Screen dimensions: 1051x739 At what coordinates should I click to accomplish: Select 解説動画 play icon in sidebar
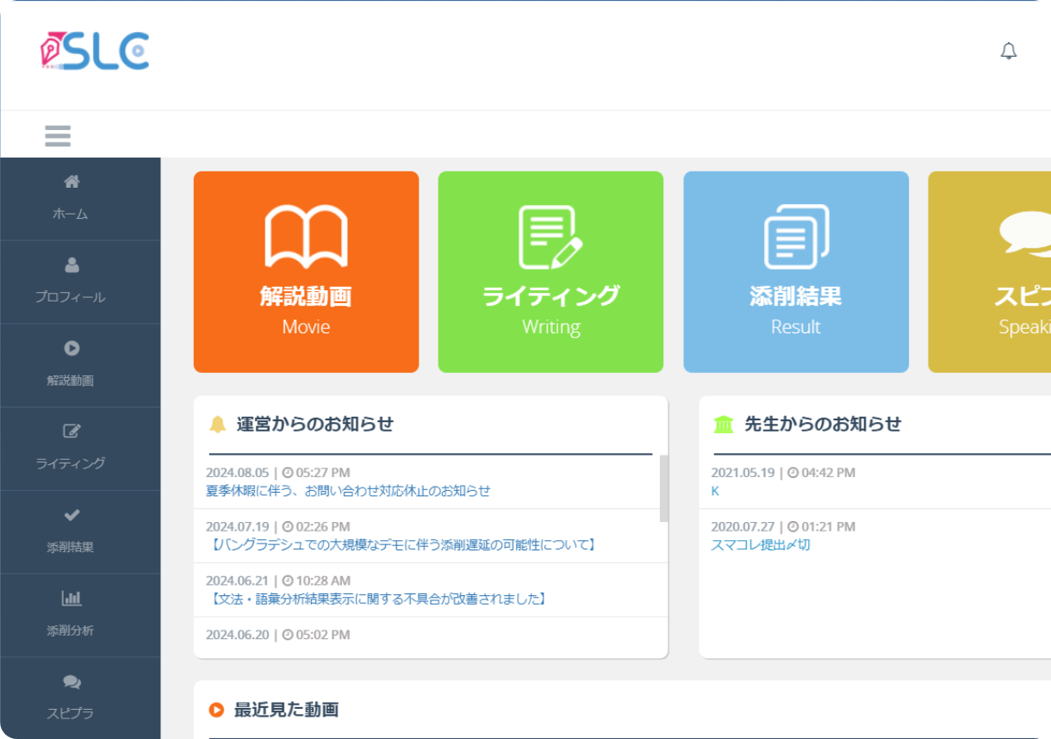pyautogui.click(x=72, y=349)
